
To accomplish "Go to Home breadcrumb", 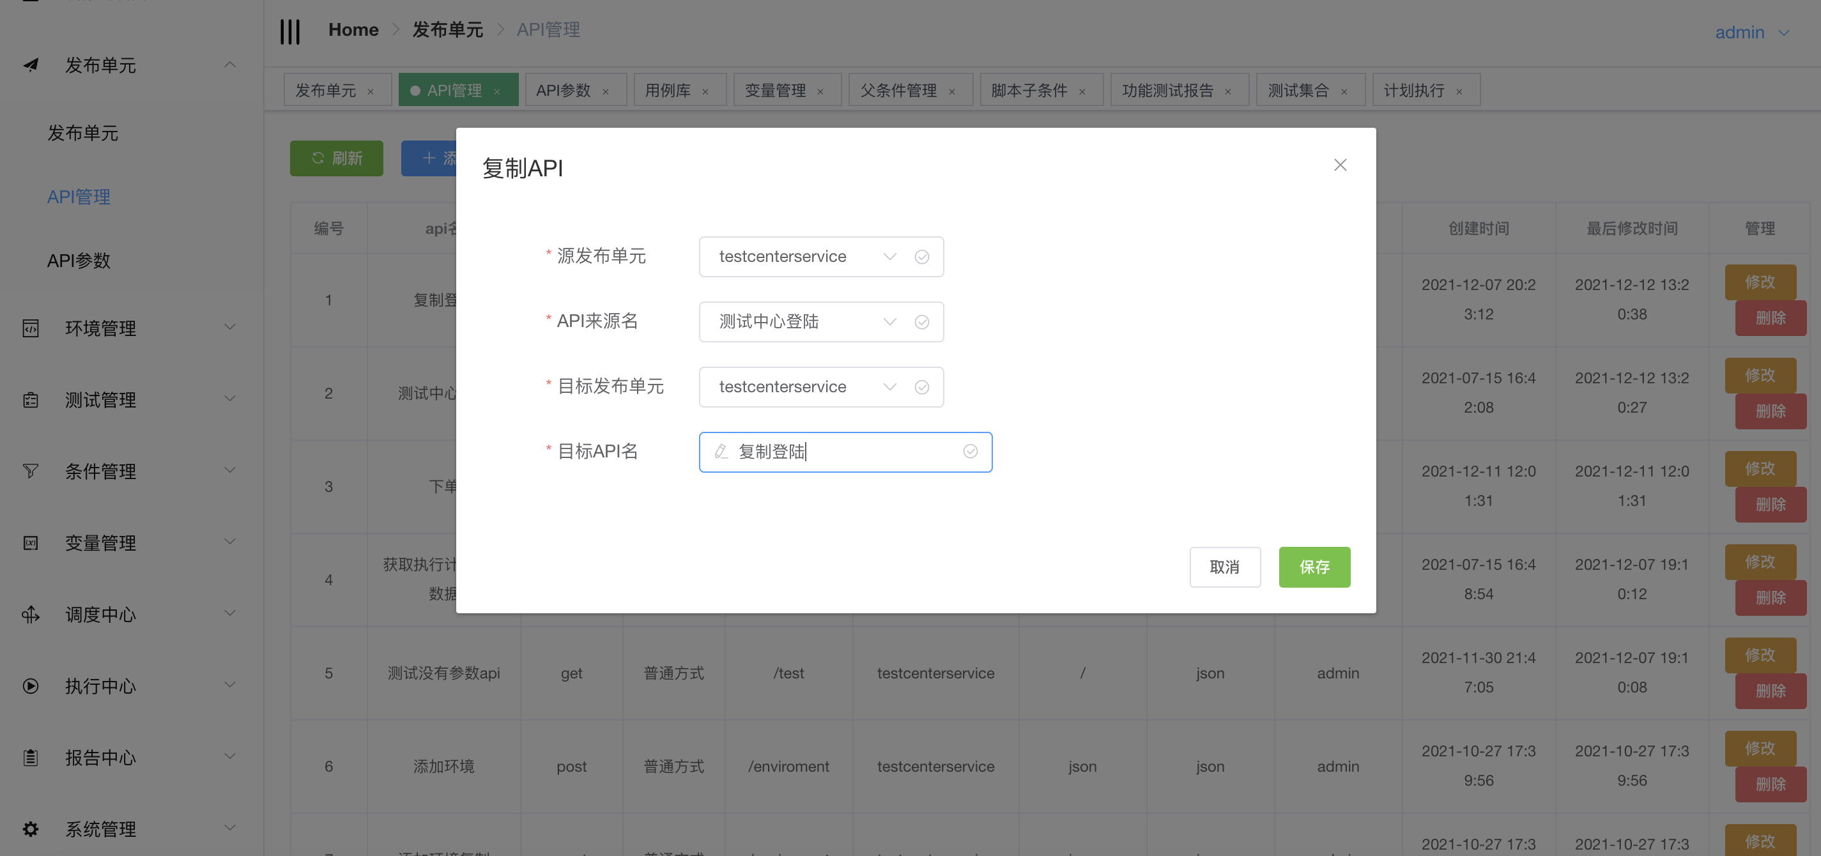I will 353,29.
